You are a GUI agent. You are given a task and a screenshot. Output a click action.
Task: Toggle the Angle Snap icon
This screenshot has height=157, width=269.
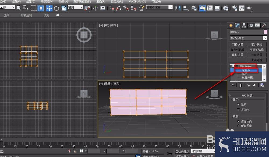pyautogui.click(x=119, y=8)
